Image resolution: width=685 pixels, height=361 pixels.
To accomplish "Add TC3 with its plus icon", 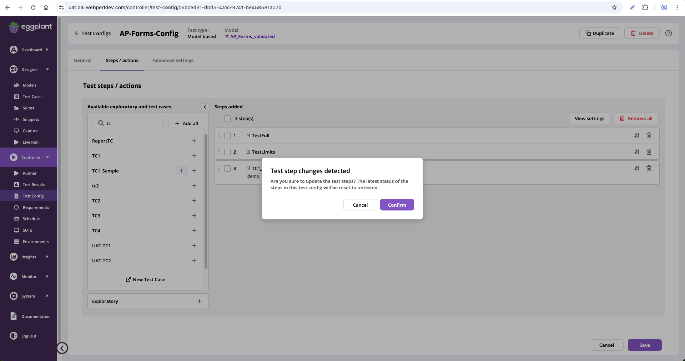I will pyautogui.click(x=194, y=216).
